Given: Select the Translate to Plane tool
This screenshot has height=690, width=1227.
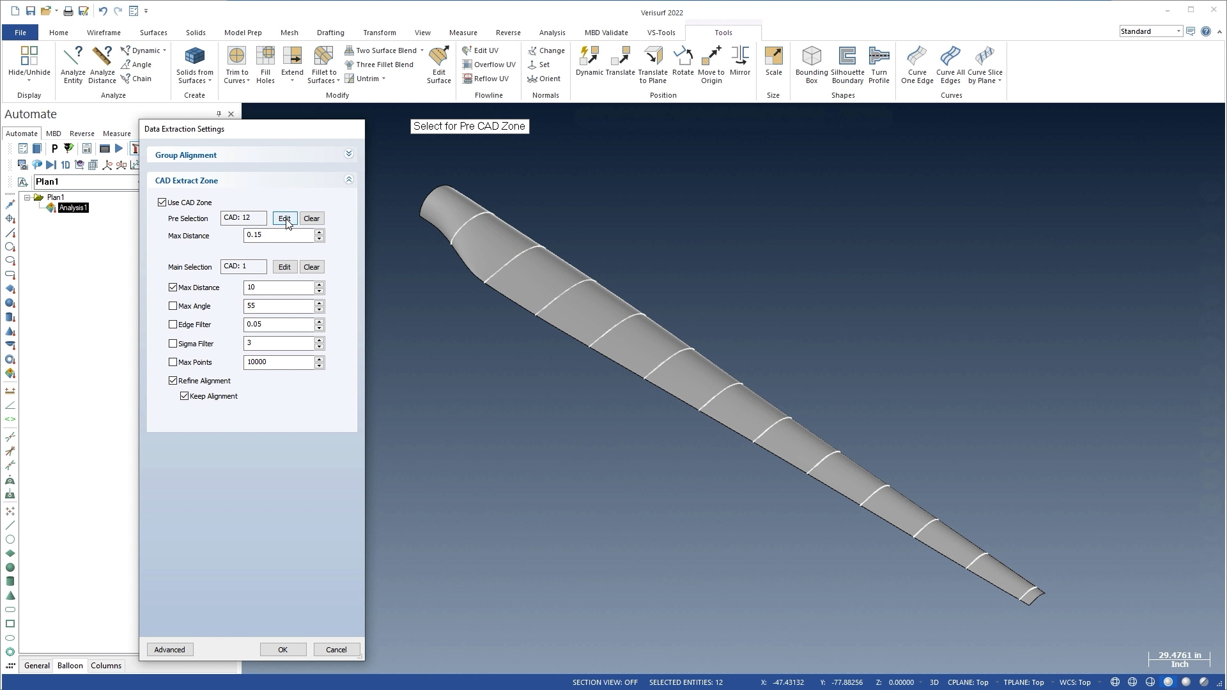Looking at the screenshot, I should coord(652,64).
